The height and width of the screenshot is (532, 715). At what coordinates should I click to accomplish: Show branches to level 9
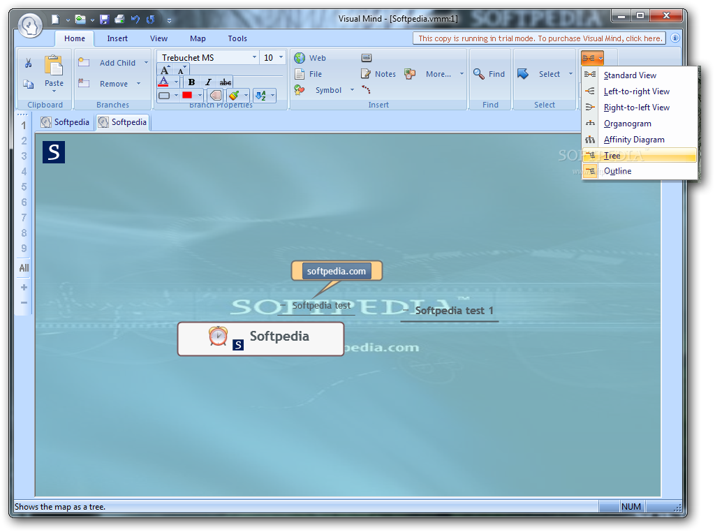24,248
